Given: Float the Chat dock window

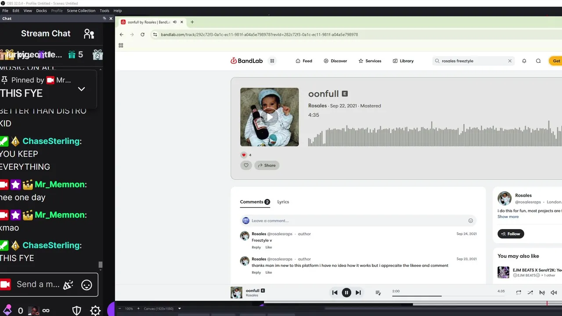Looking at the screenshot, I should [x=104, y=18].
